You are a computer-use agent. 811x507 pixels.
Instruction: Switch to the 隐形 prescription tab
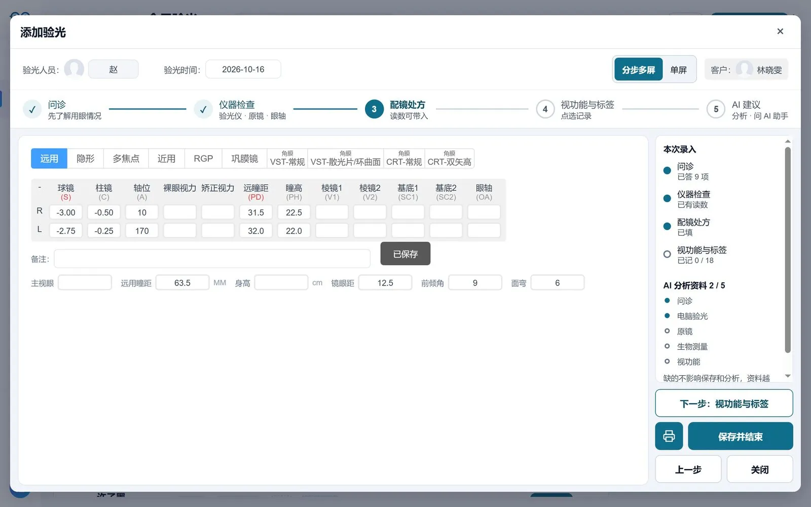pos(85,158)
